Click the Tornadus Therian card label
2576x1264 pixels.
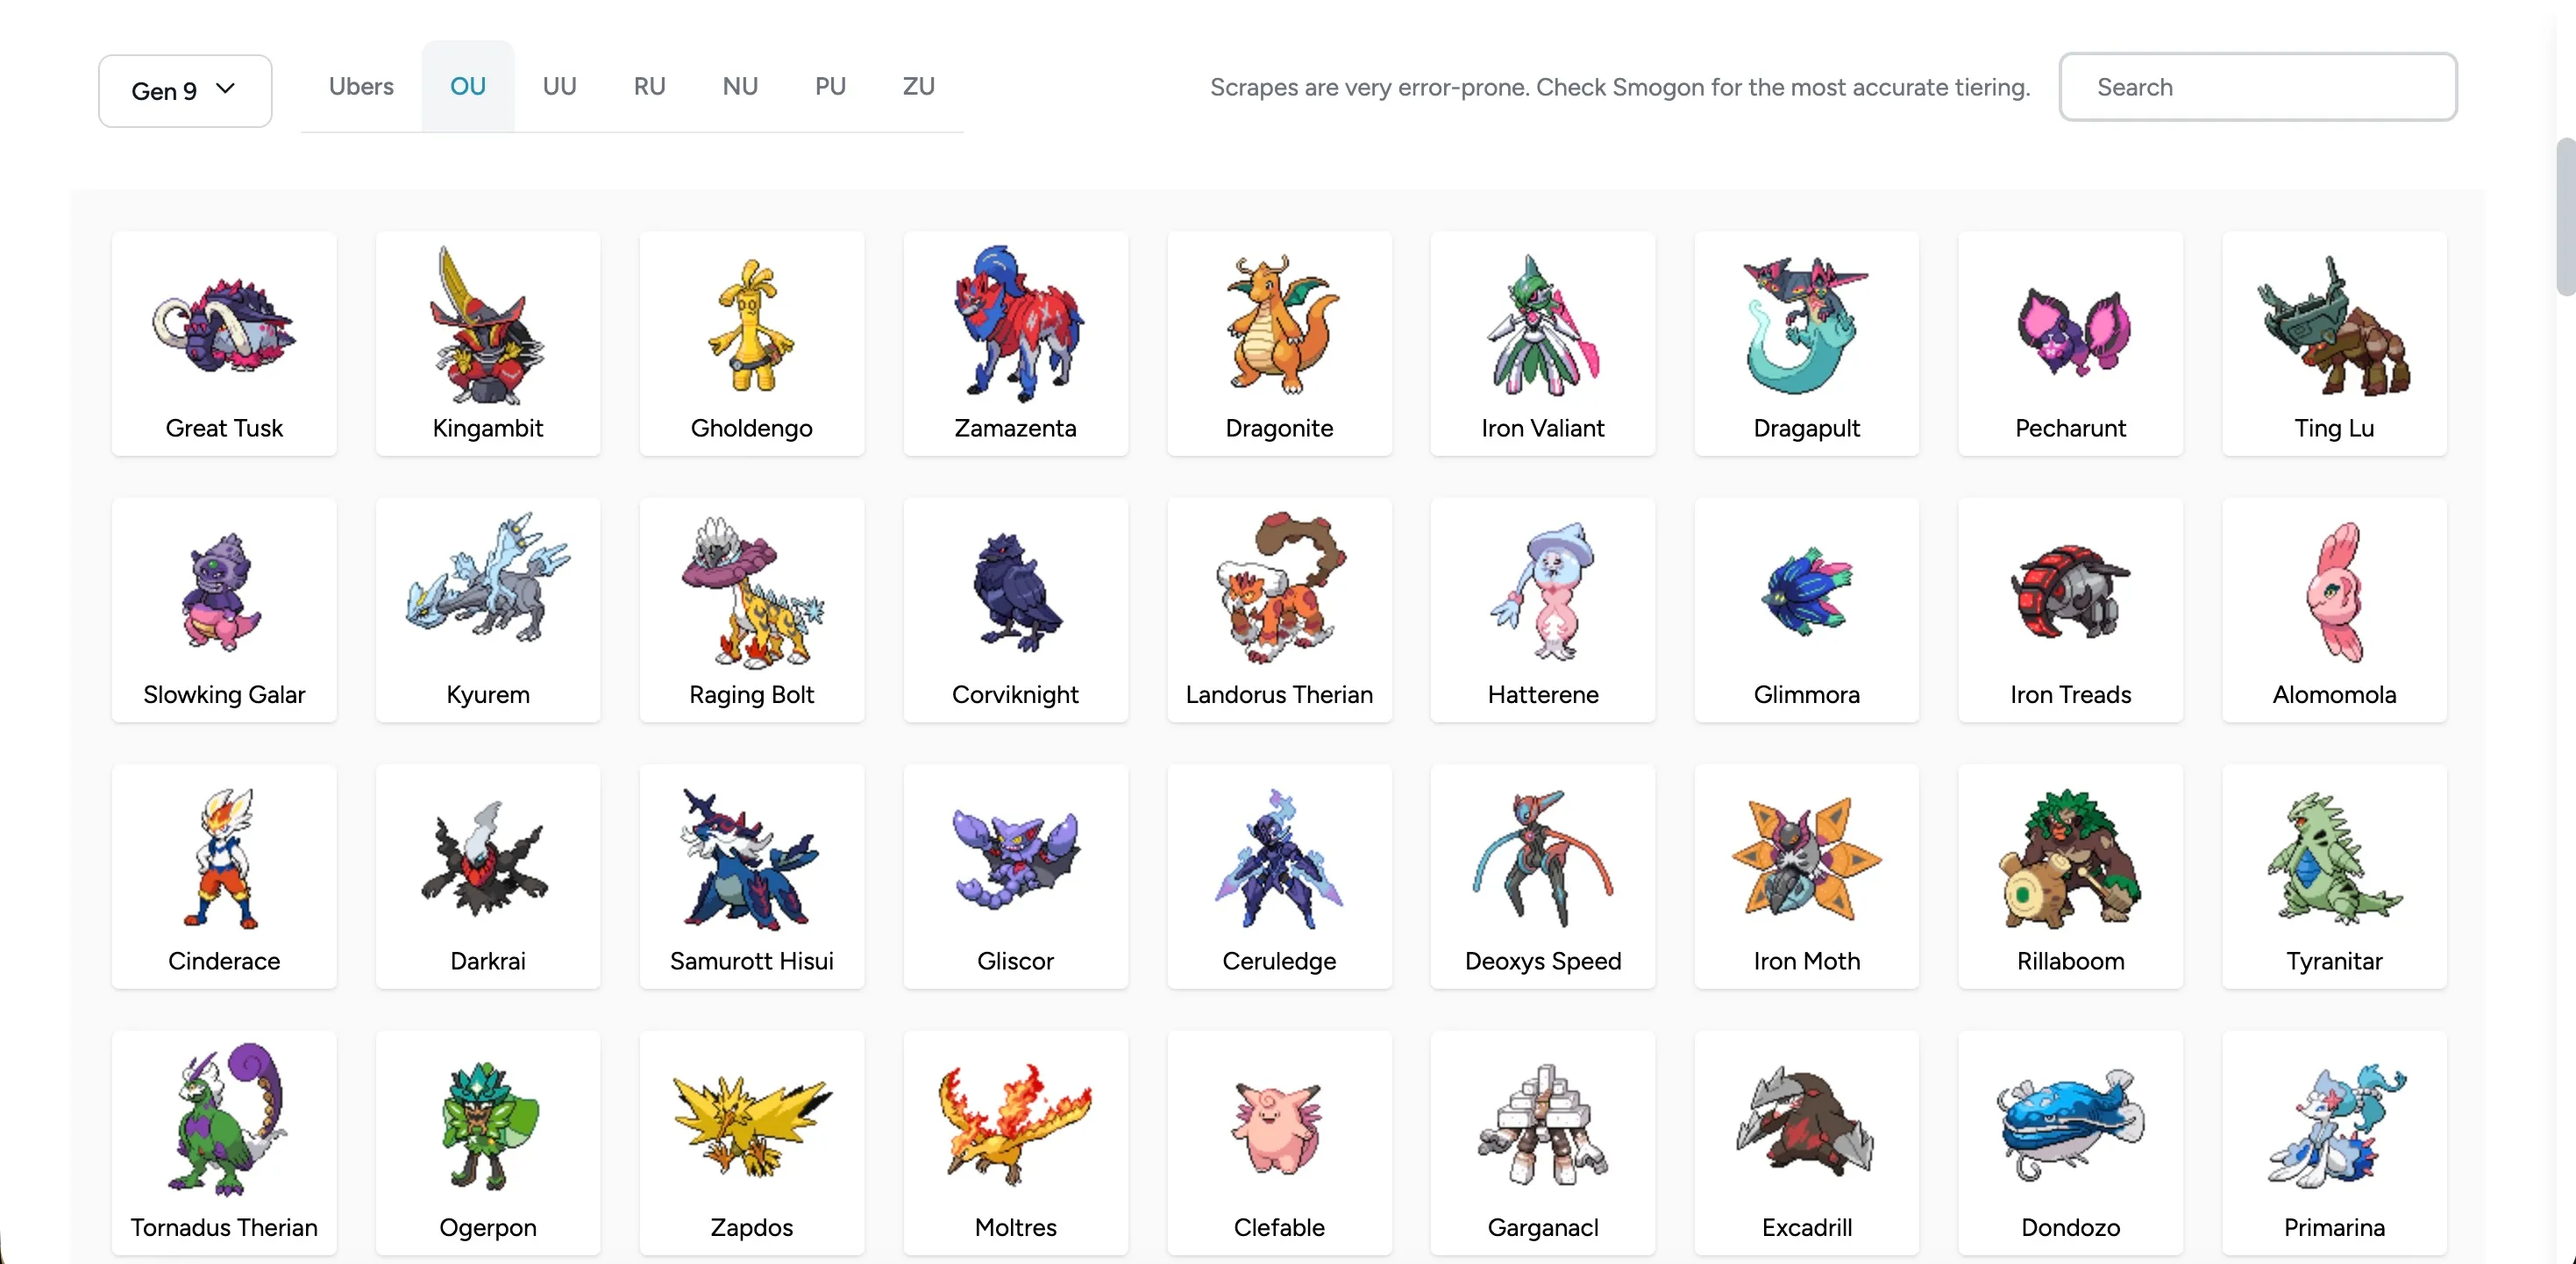coord(224,1227)
